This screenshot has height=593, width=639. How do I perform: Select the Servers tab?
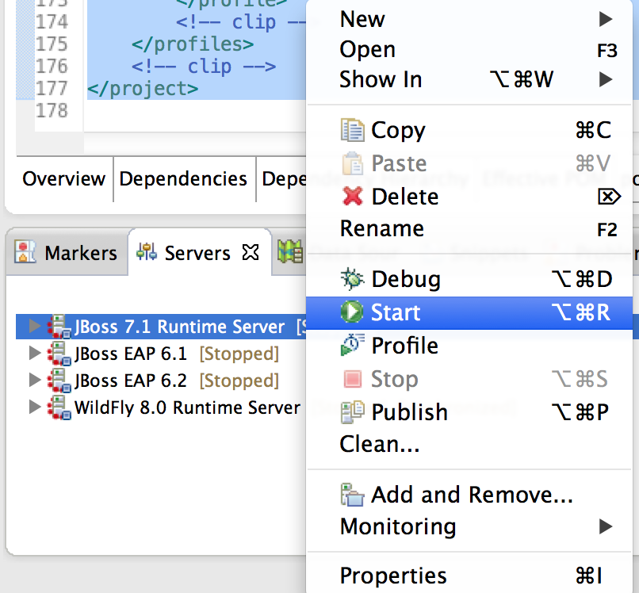click(199, 252)
